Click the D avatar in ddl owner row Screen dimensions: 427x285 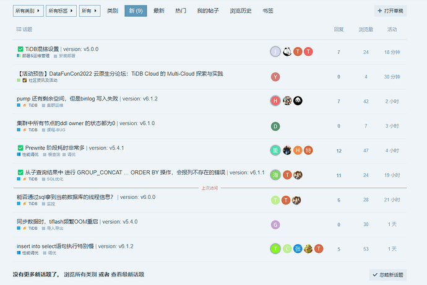click(x=275, y=126)
